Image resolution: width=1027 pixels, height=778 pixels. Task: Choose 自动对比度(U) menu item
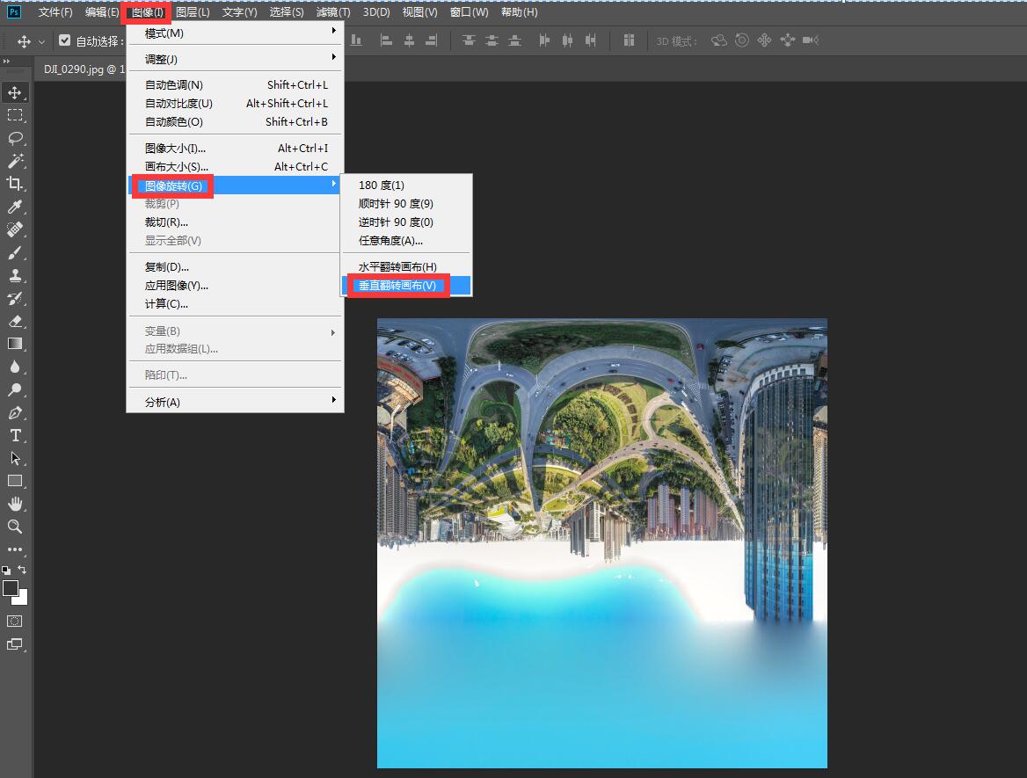click(235, 103)
